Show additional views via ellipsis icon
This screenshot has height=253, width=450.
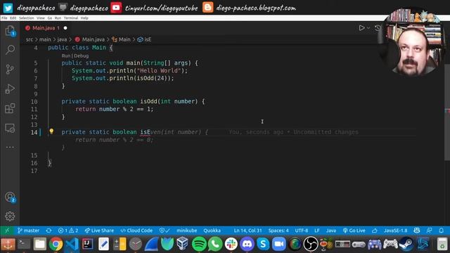[x=10, y=147]
